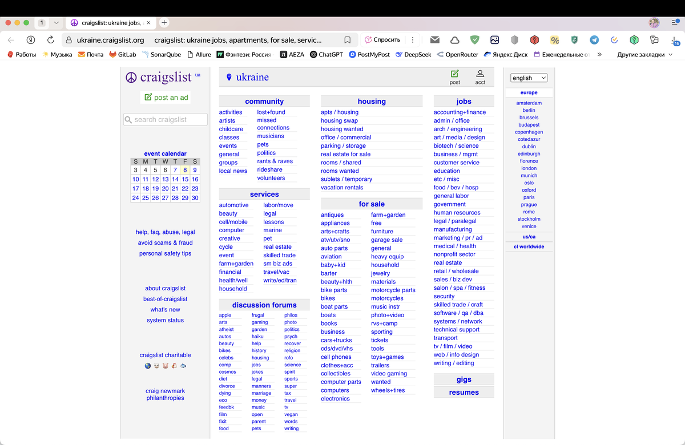
Task: Open the Другие закладки folder
Action: tap(645, 55)
